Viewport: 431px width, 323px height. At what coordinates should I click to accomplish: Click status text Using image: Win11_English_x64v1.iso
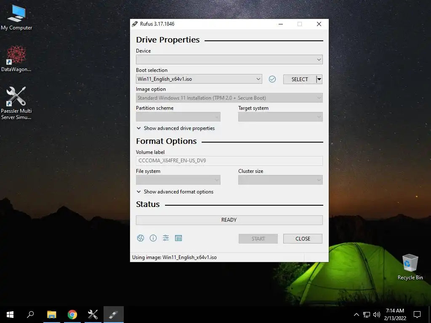tap(175, 257)
